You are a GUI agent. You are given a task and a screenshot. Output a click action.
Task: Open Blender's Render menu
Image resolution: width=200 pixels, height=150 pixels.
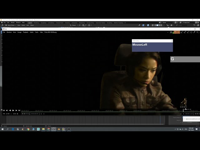(12, 22)
